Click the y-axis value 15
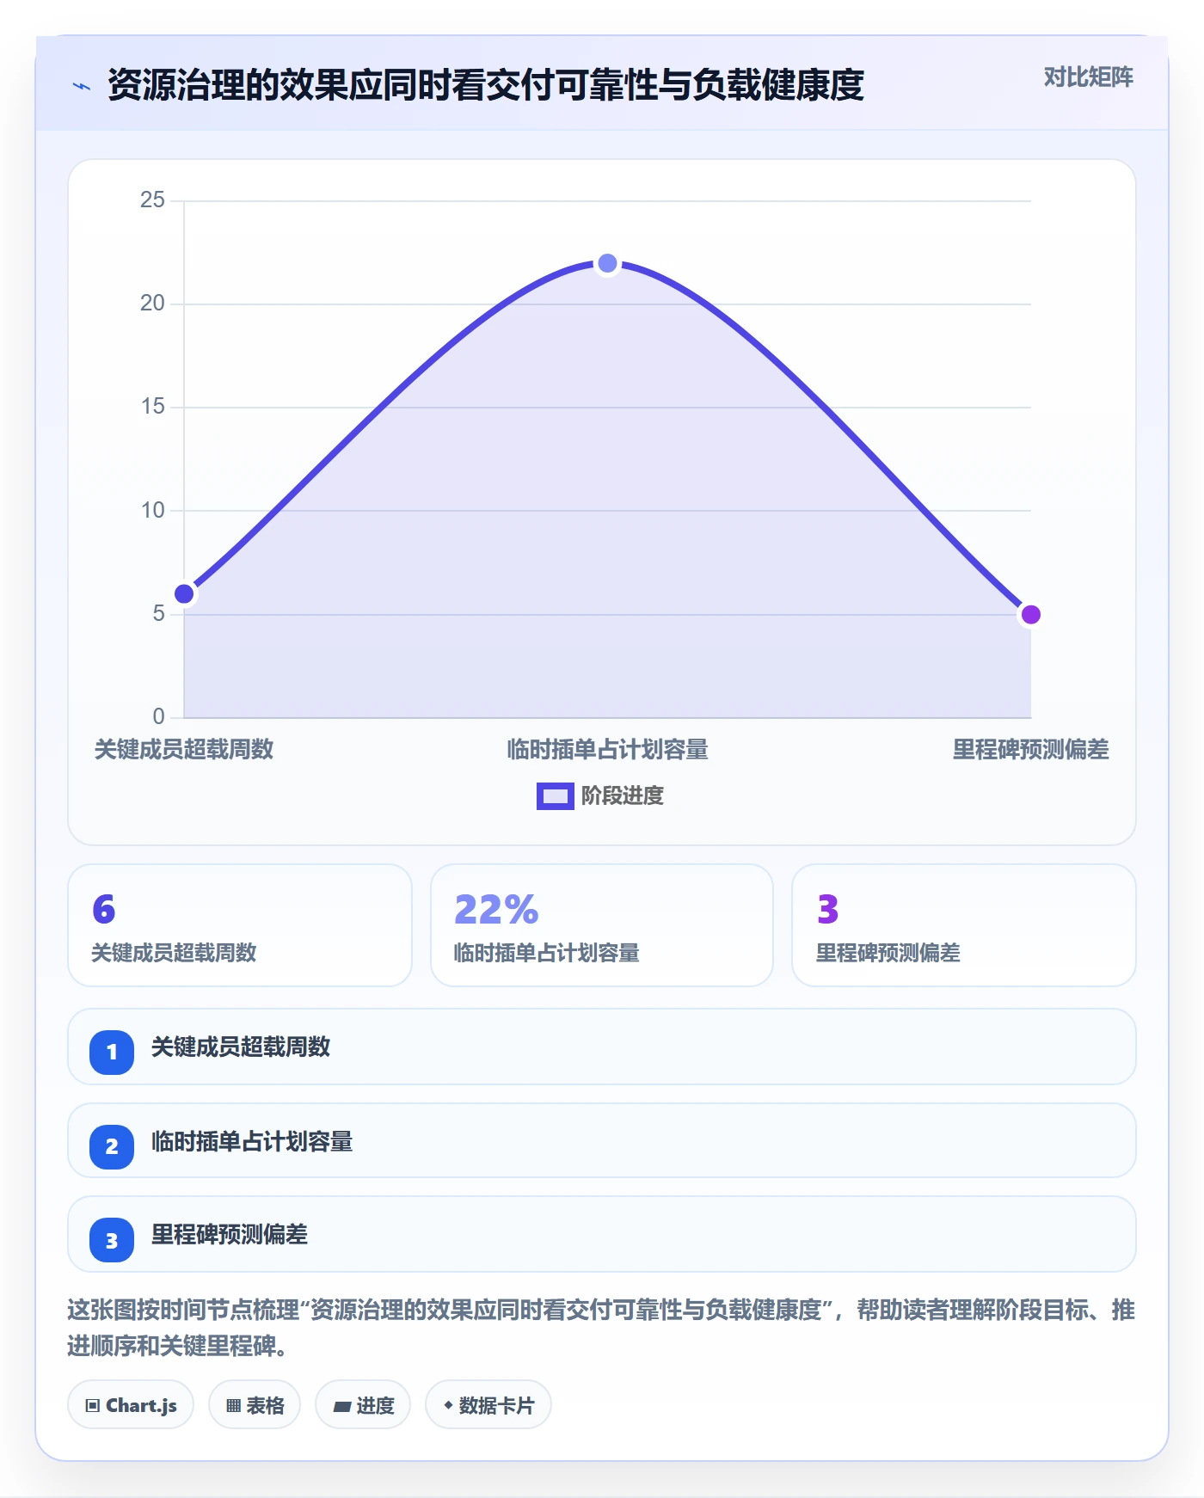1204x1498 pixels. tap(152, 407)
